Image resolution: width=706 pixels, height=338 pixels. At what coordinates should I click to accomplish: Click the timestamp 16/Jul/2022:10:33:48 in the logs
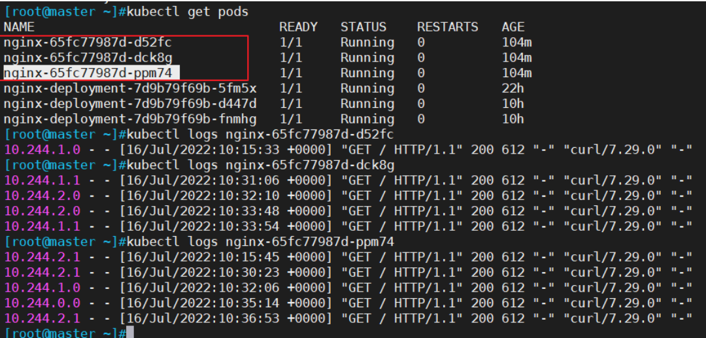203,211
